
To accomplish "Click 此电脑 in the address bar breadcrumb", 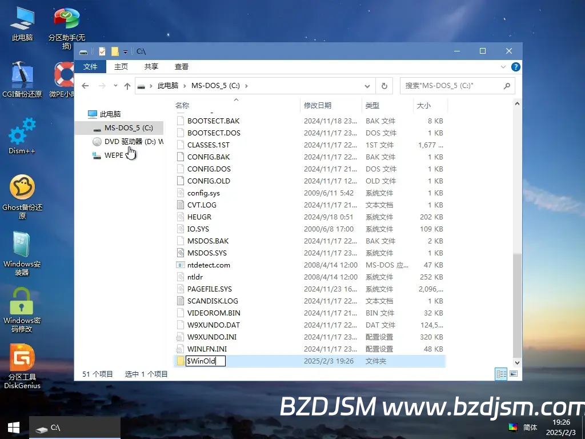I will [167, 86].
